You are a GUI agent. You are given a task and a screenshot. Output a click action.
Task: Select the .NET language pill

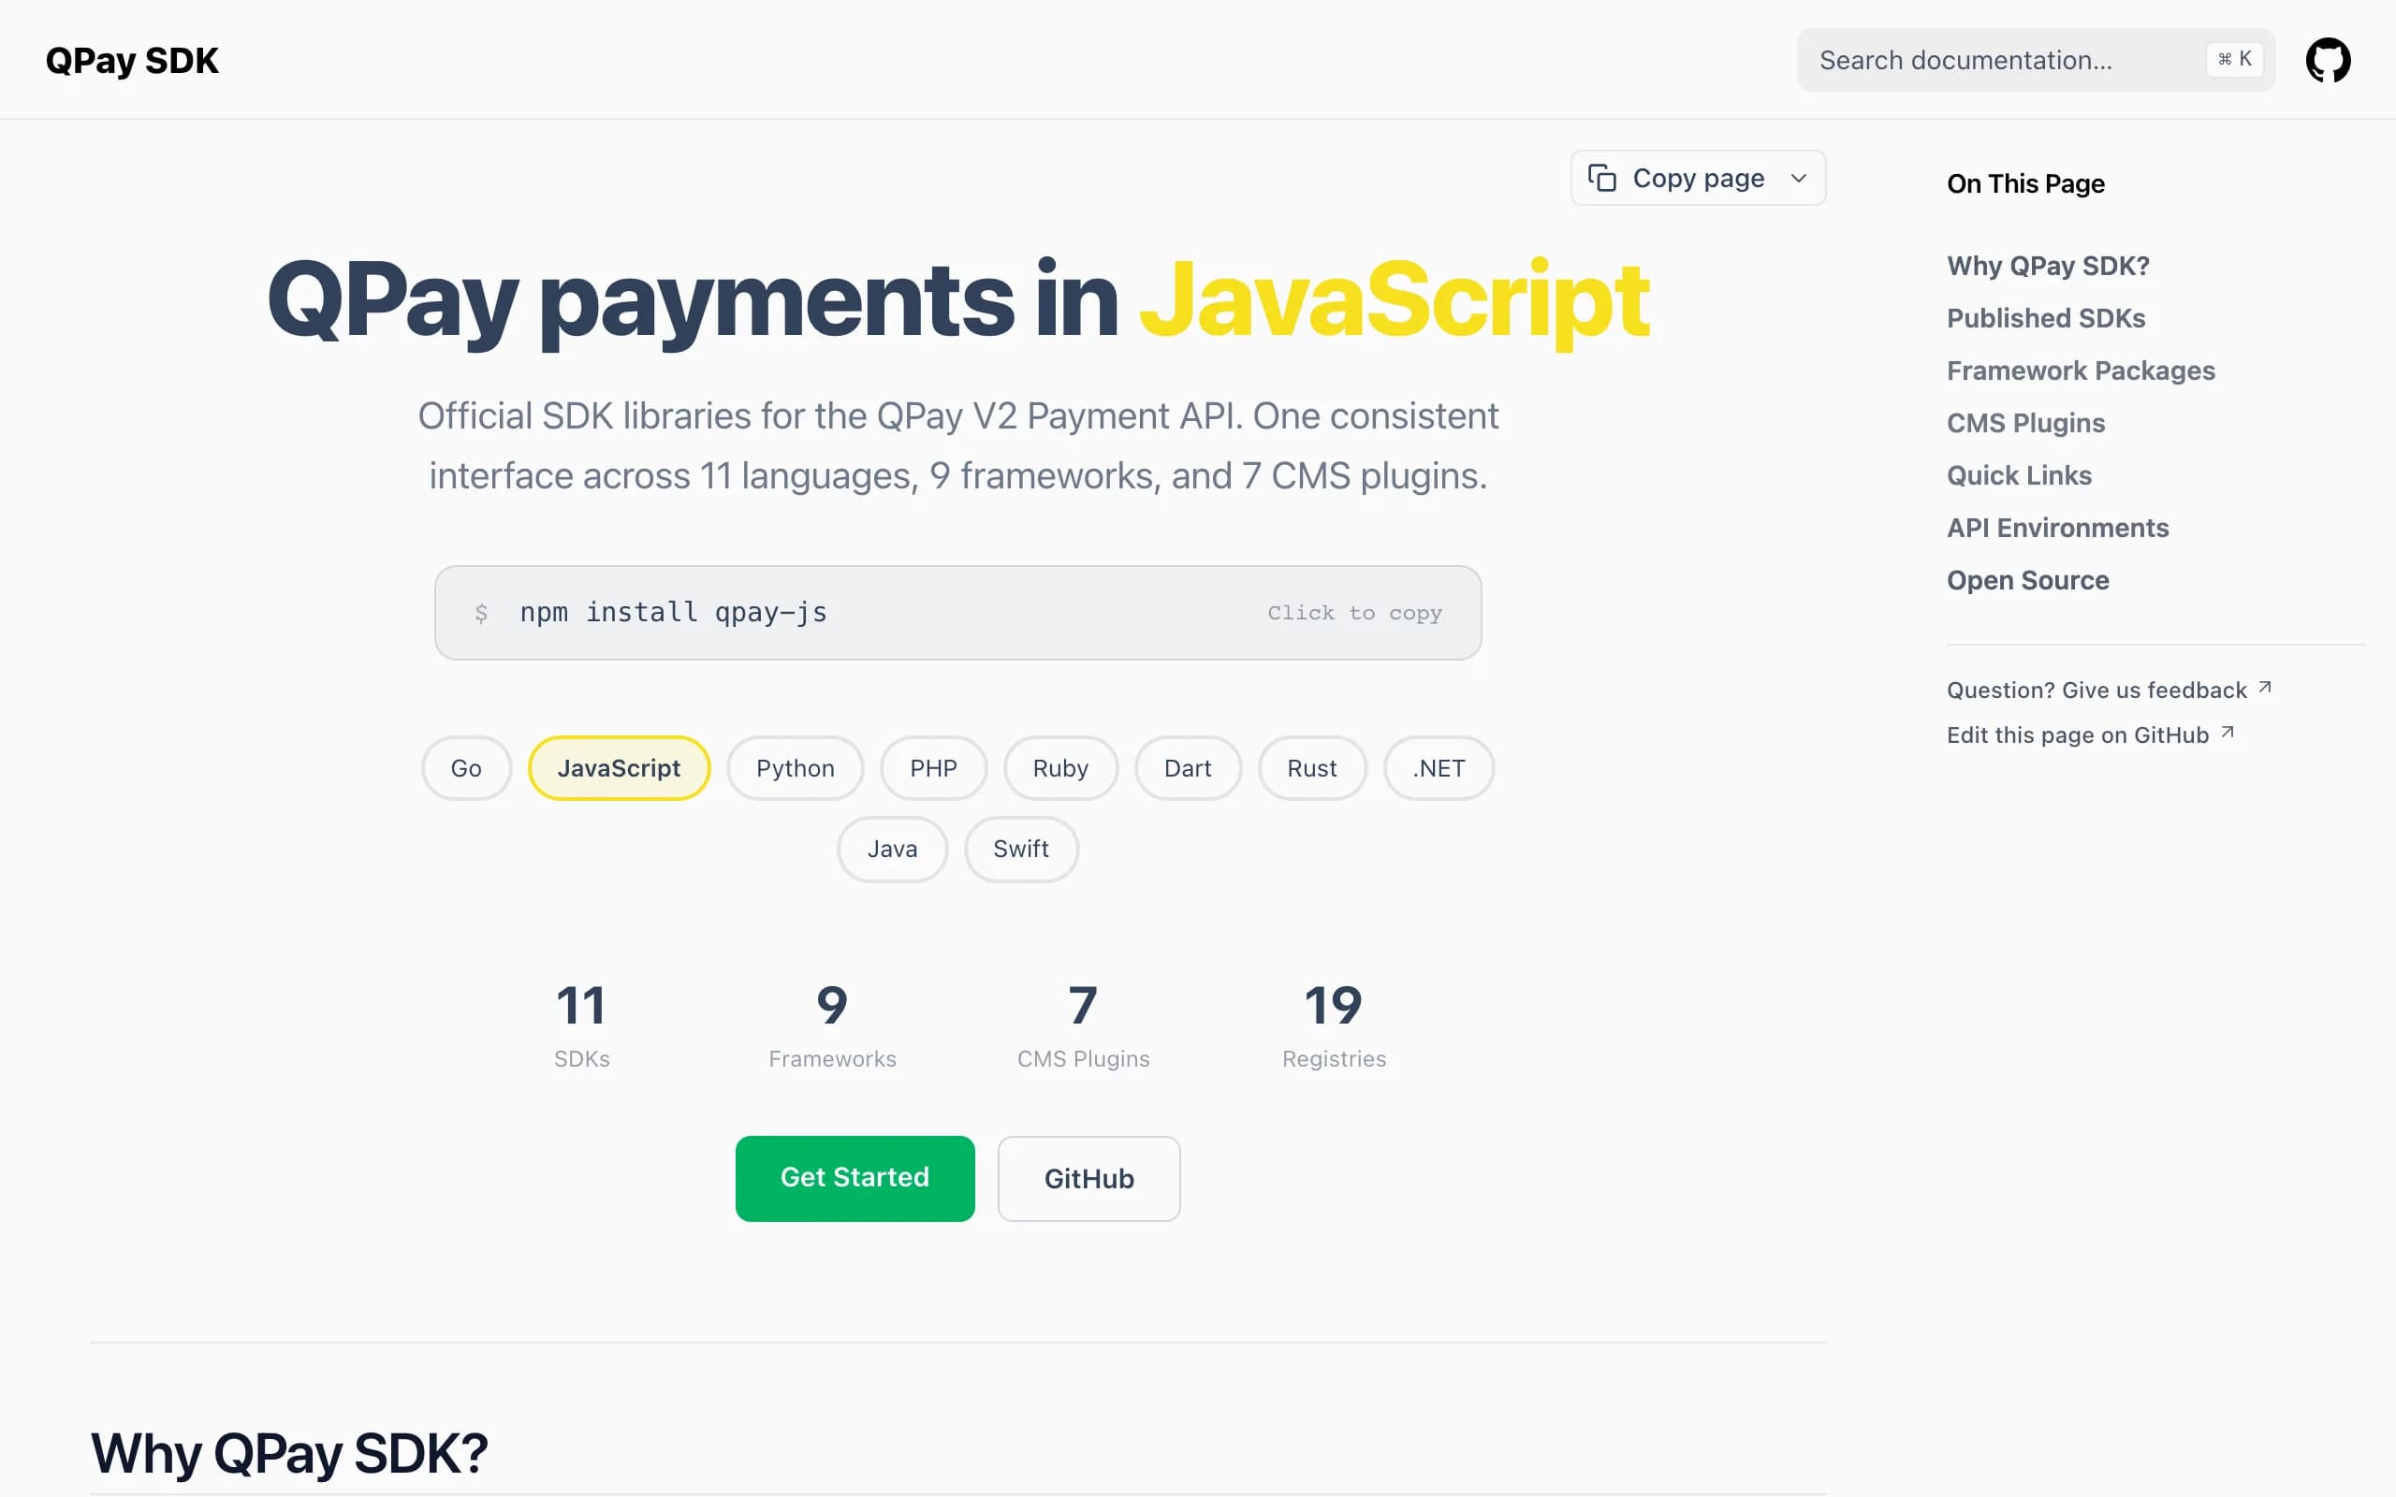point(1439,768)
